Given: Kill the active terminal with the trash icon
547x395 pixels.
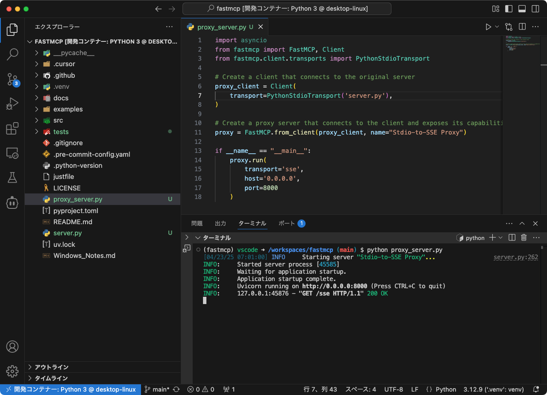Looking at the screenshot, I should coord(523,237).
